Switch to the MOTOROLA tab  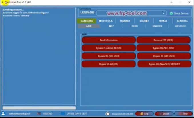pos(106,21)
